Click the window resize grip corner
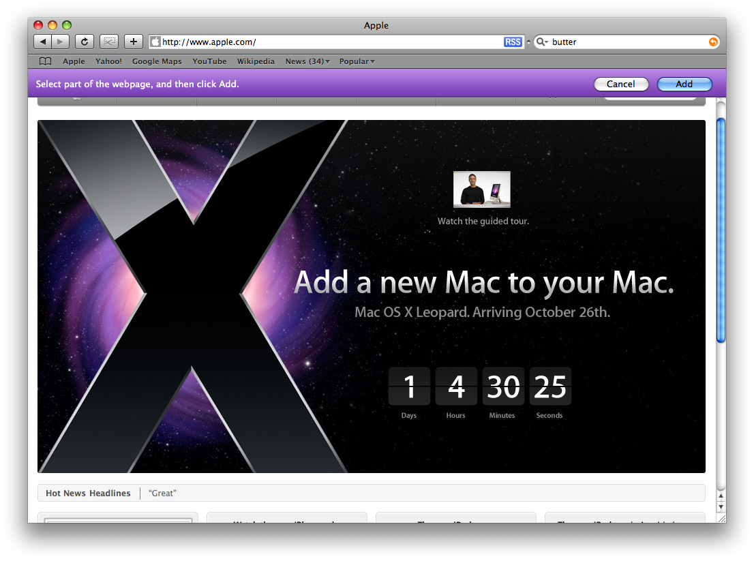754x561 pixels. tap(721, 518)
